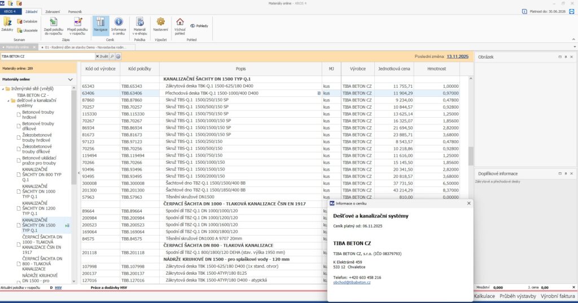This screenshot has width=578, height=303.
Task: Open Informace o ceníku
Action: pos(118,26)
